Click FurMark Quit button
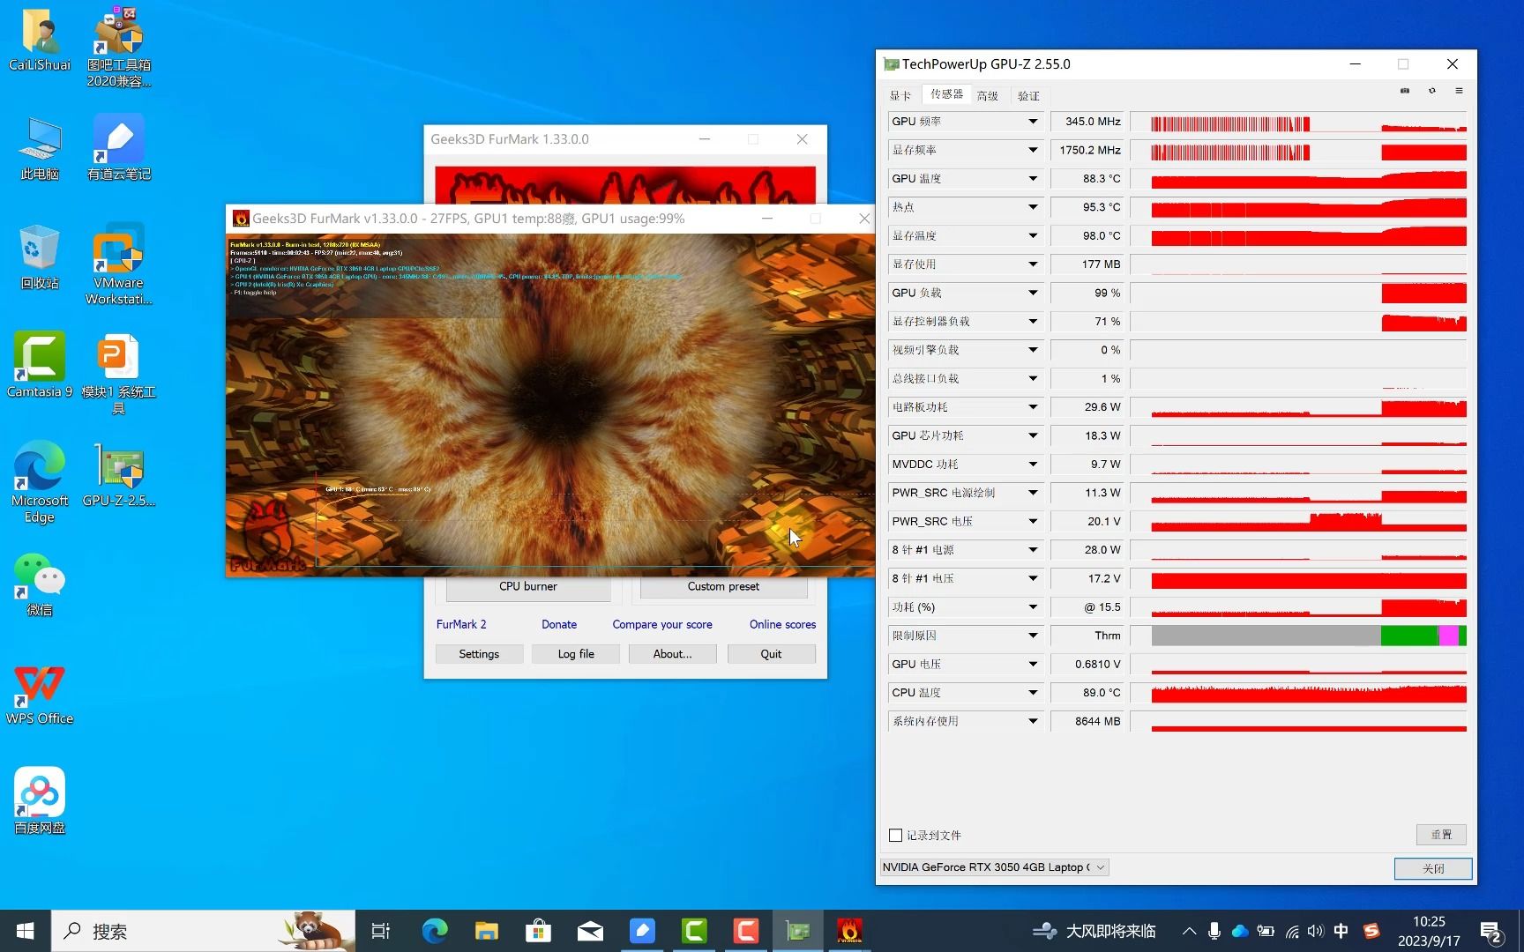The image size is (1524, 952). coord(771,654)
